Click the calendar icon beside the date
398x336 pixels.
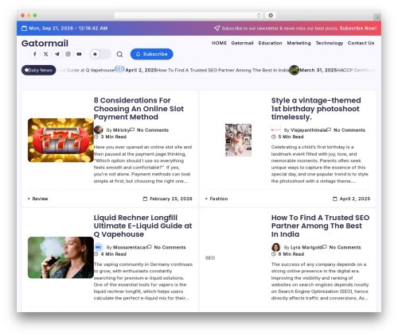click(x=24, y=28)
